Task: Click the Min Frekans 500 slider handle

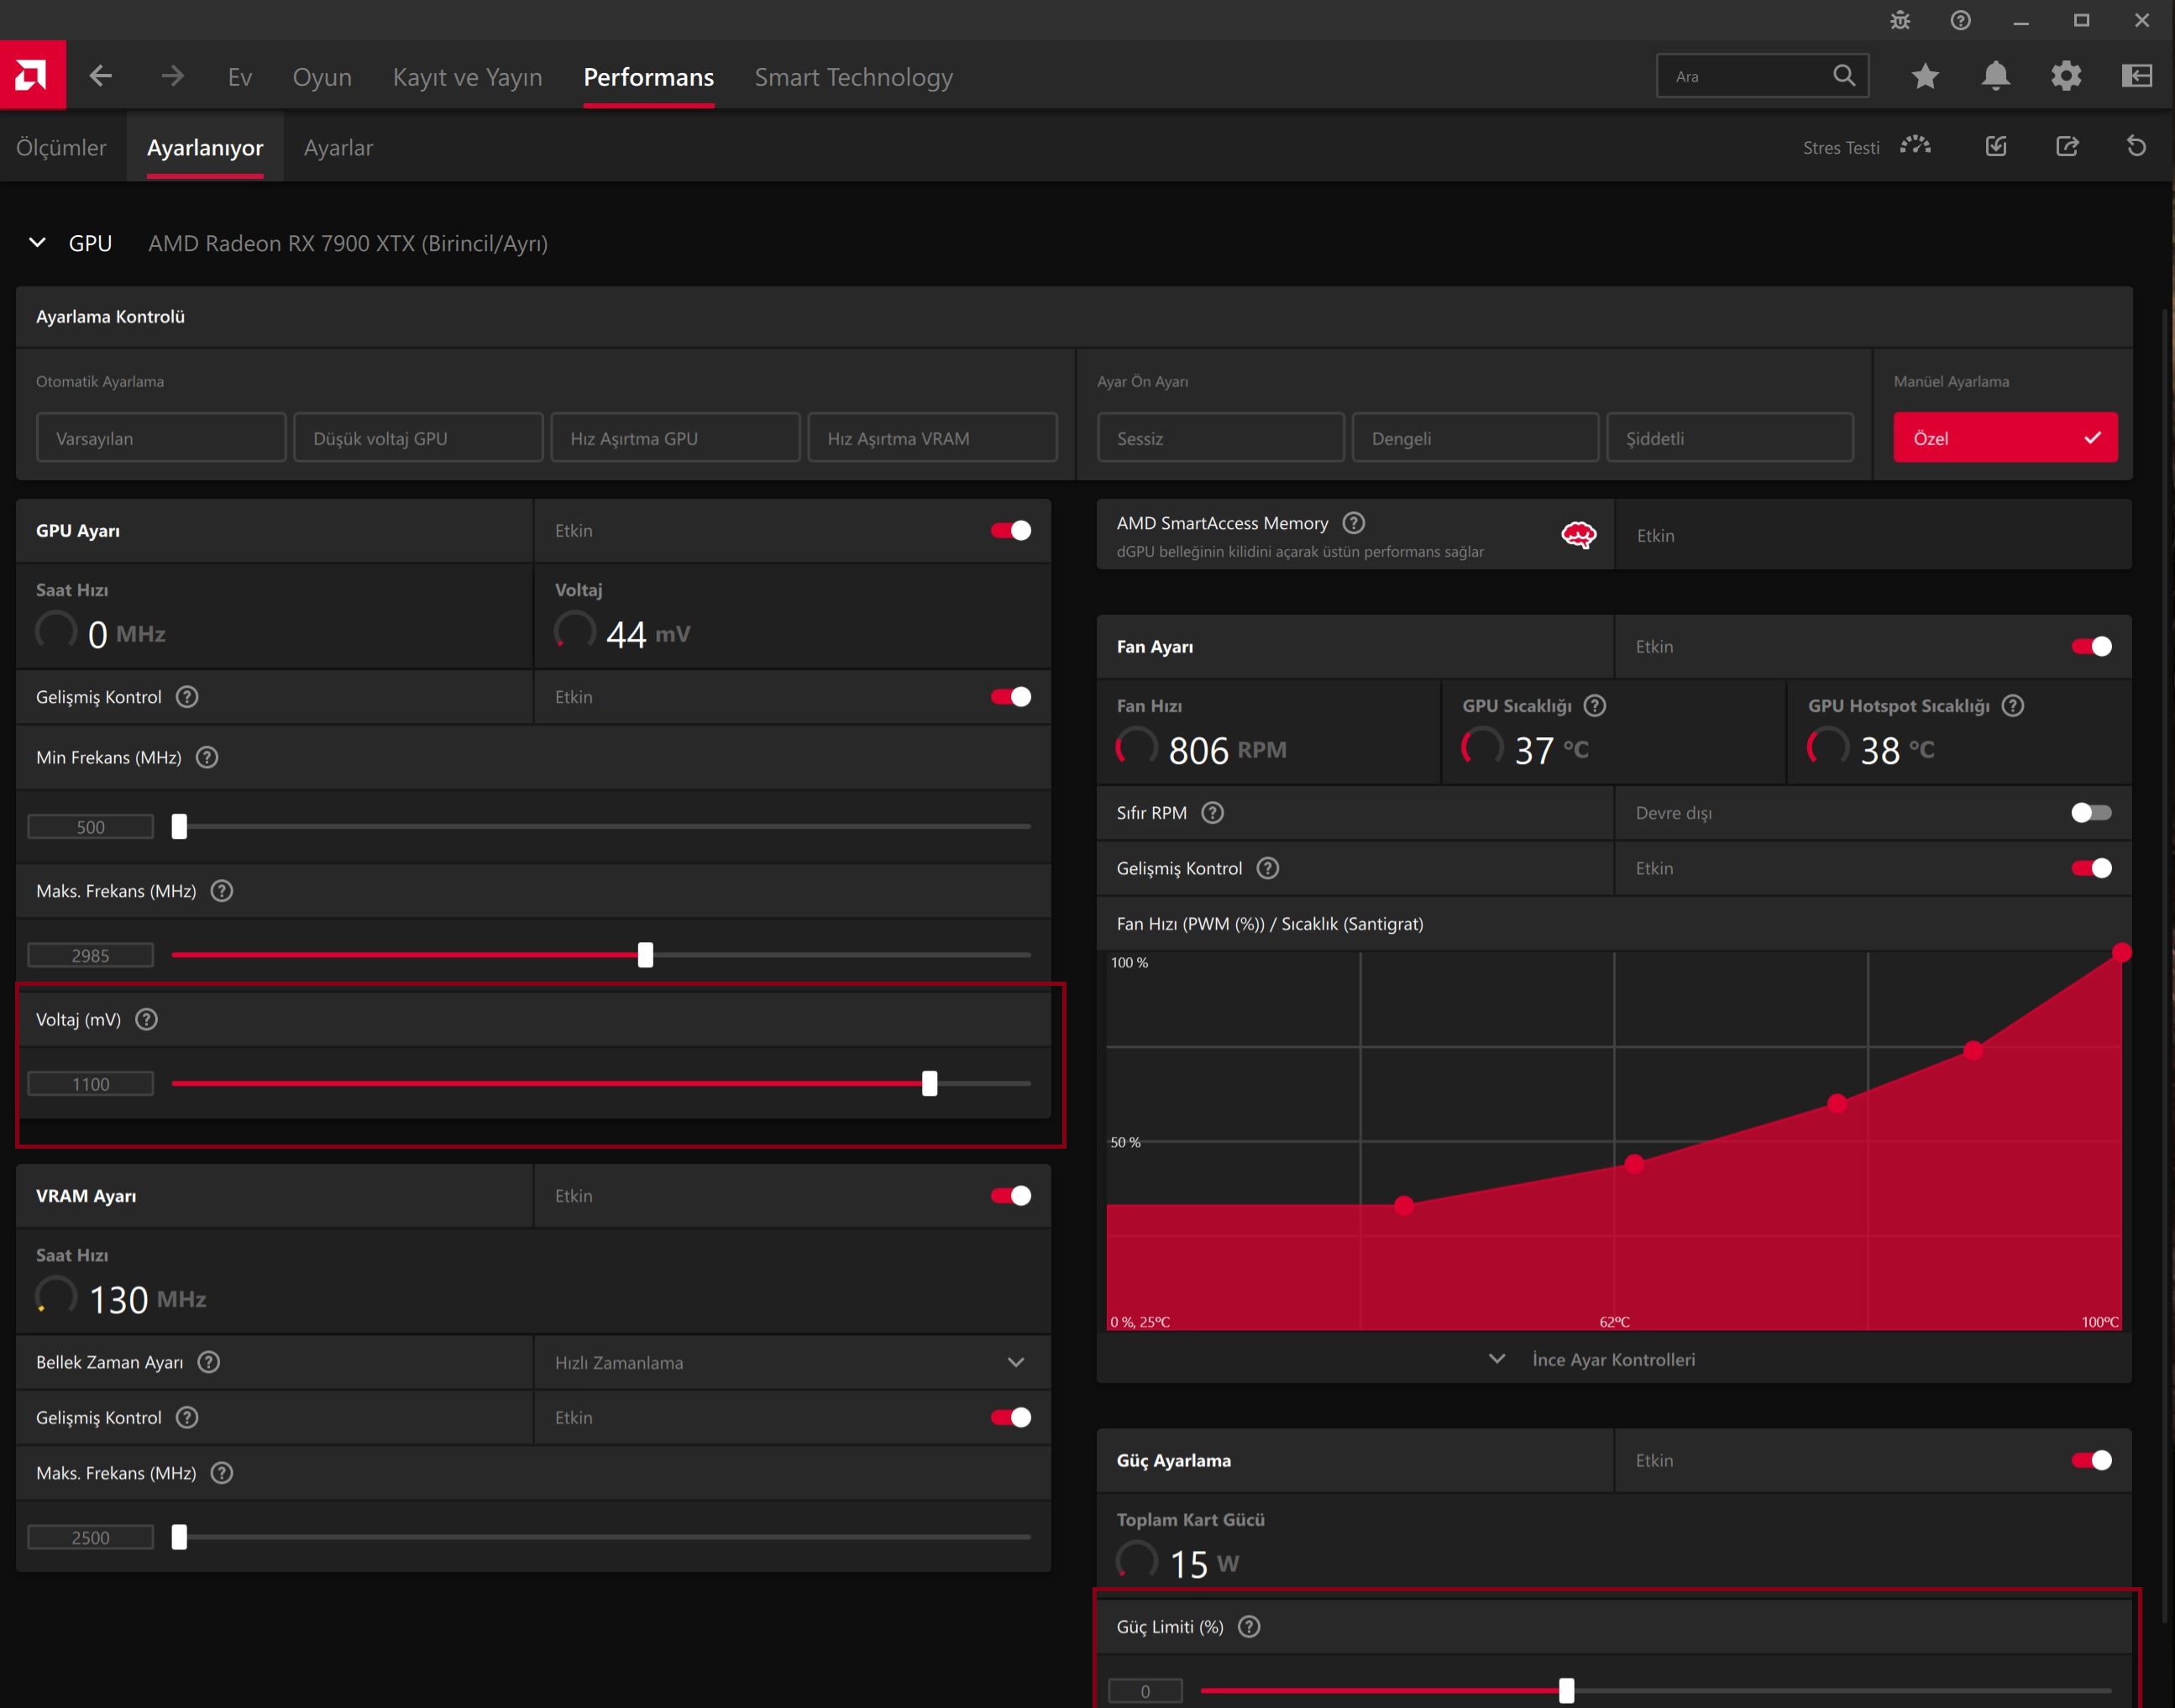Action: (179, 827)
